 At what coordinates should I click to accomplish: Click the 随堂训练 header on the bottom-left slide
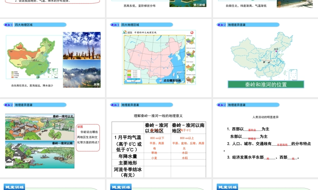click(x=14, y=187)
